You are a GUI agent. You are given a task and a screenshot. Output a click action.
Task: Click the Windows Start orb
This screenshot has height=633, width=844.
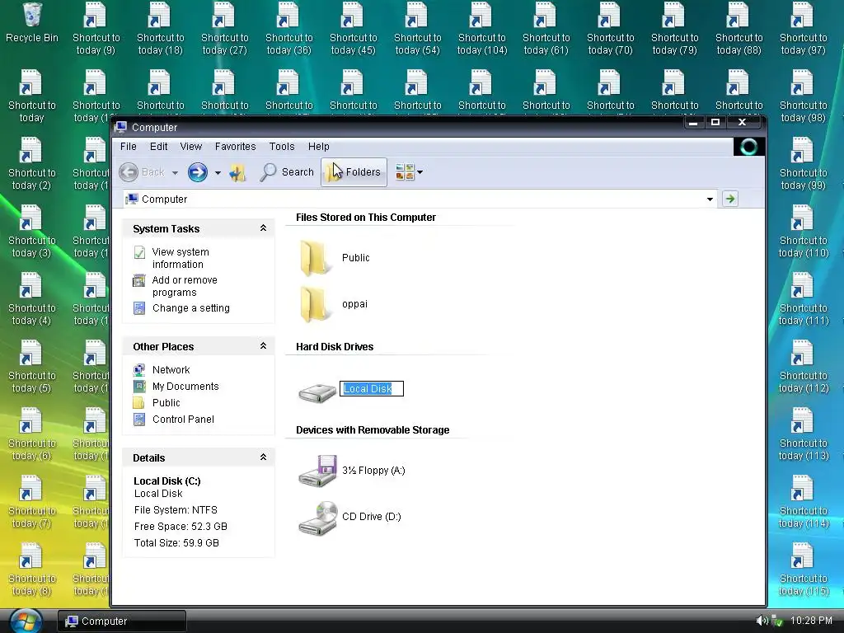point(26,621)
